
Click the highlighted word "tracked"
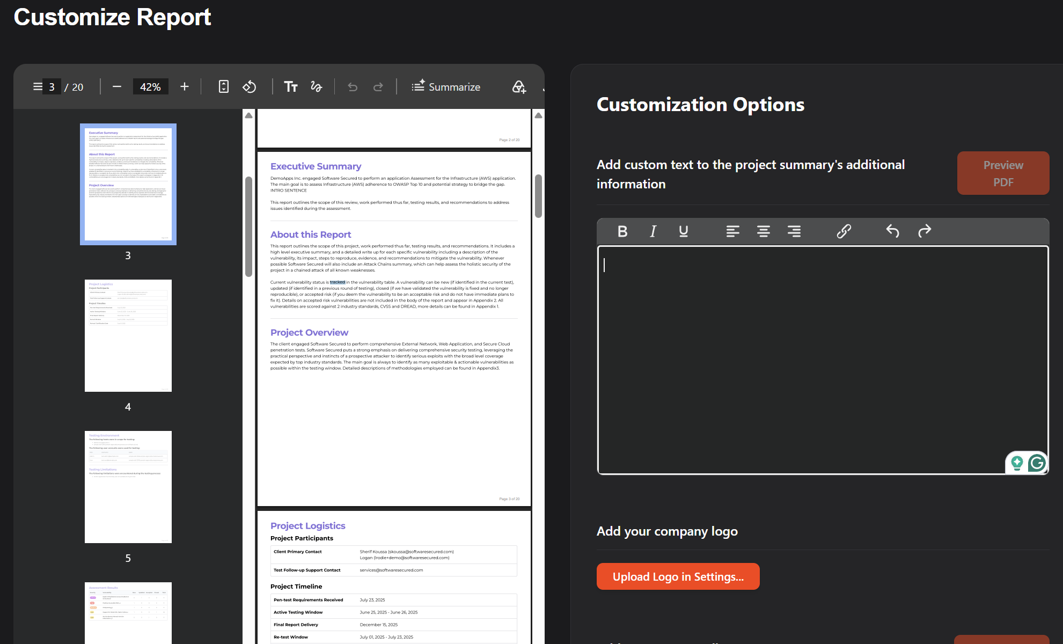[x=338, y=282]
